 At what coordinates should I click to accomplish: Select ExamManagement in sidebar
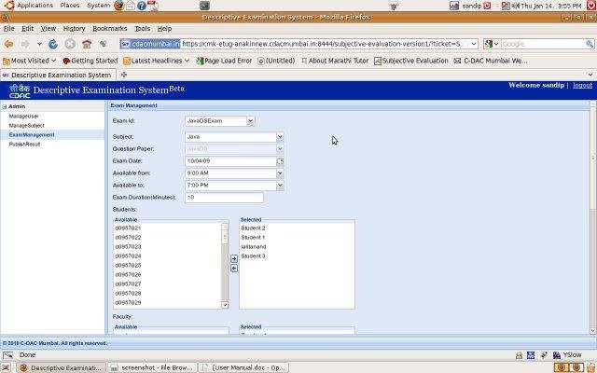32,134
